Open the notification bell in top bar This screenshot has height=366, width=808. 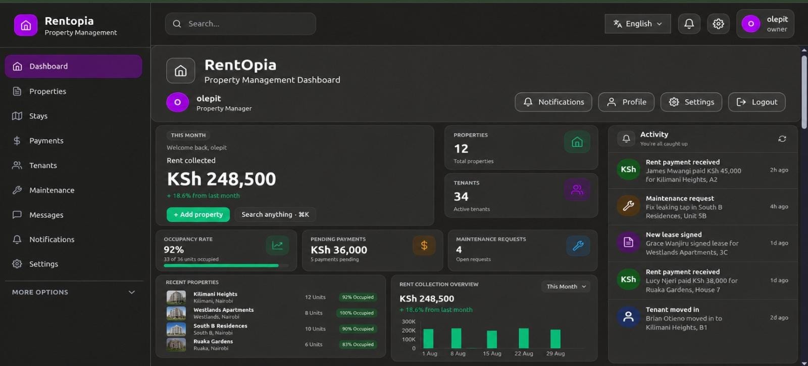click(x=689, y=24)
